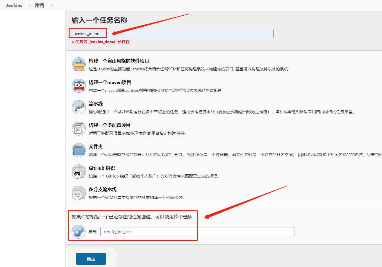Select the freestyle project box icon

pos(79,64)
